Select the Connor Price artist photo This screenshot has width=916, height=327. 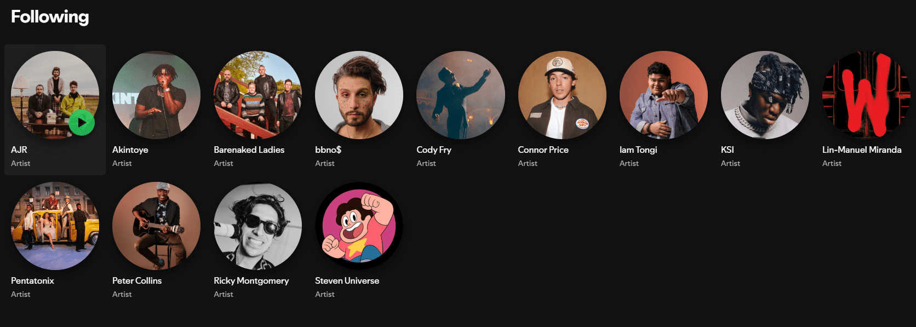pyautogui.click(x=562, y=95)
